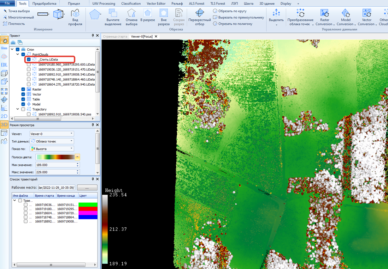Screen dimensions: 388x269
Task: Open the File menu button
Action: [x=7, y=3]
